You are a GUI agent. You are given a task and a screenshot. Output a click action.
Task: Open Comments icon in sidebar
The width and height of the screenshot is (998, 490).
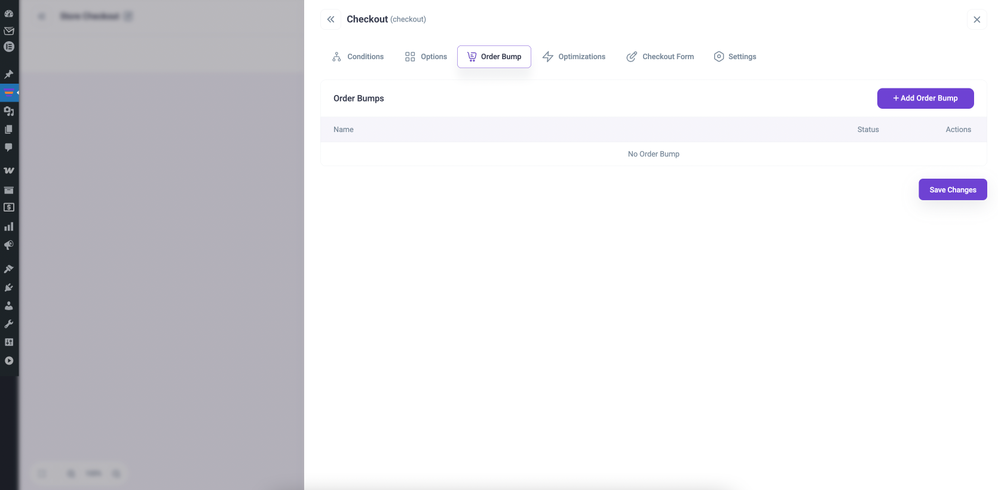click(9, 147)
